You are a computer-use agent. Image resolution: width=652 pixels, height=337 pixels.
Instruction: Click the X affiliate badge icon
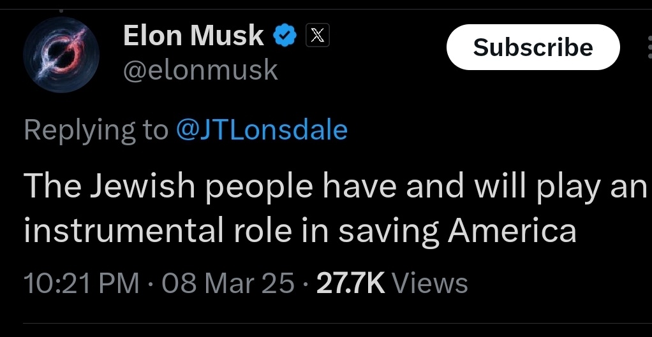318,35
